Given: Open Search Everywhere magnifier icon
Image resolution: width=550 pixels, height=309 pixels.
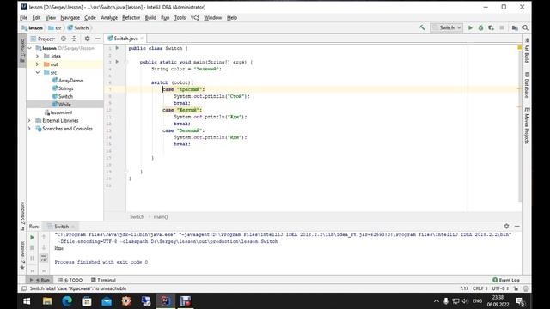Looking at the screenshot, I should point(525,27).
